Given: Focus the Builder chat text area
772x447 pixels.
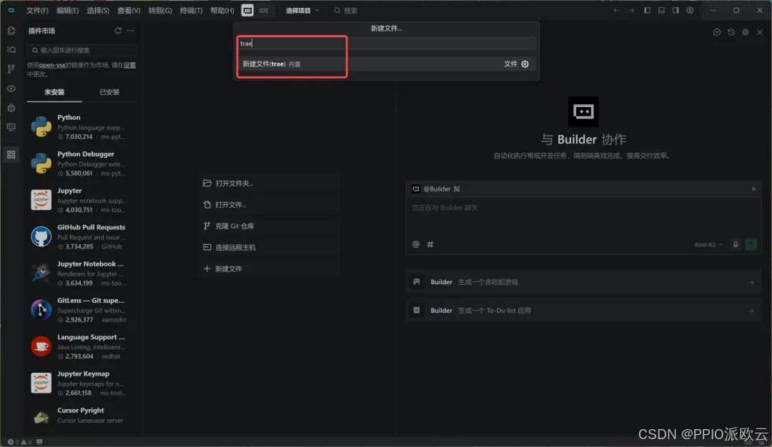Looking at the screenshot, I should pos(583,216).
